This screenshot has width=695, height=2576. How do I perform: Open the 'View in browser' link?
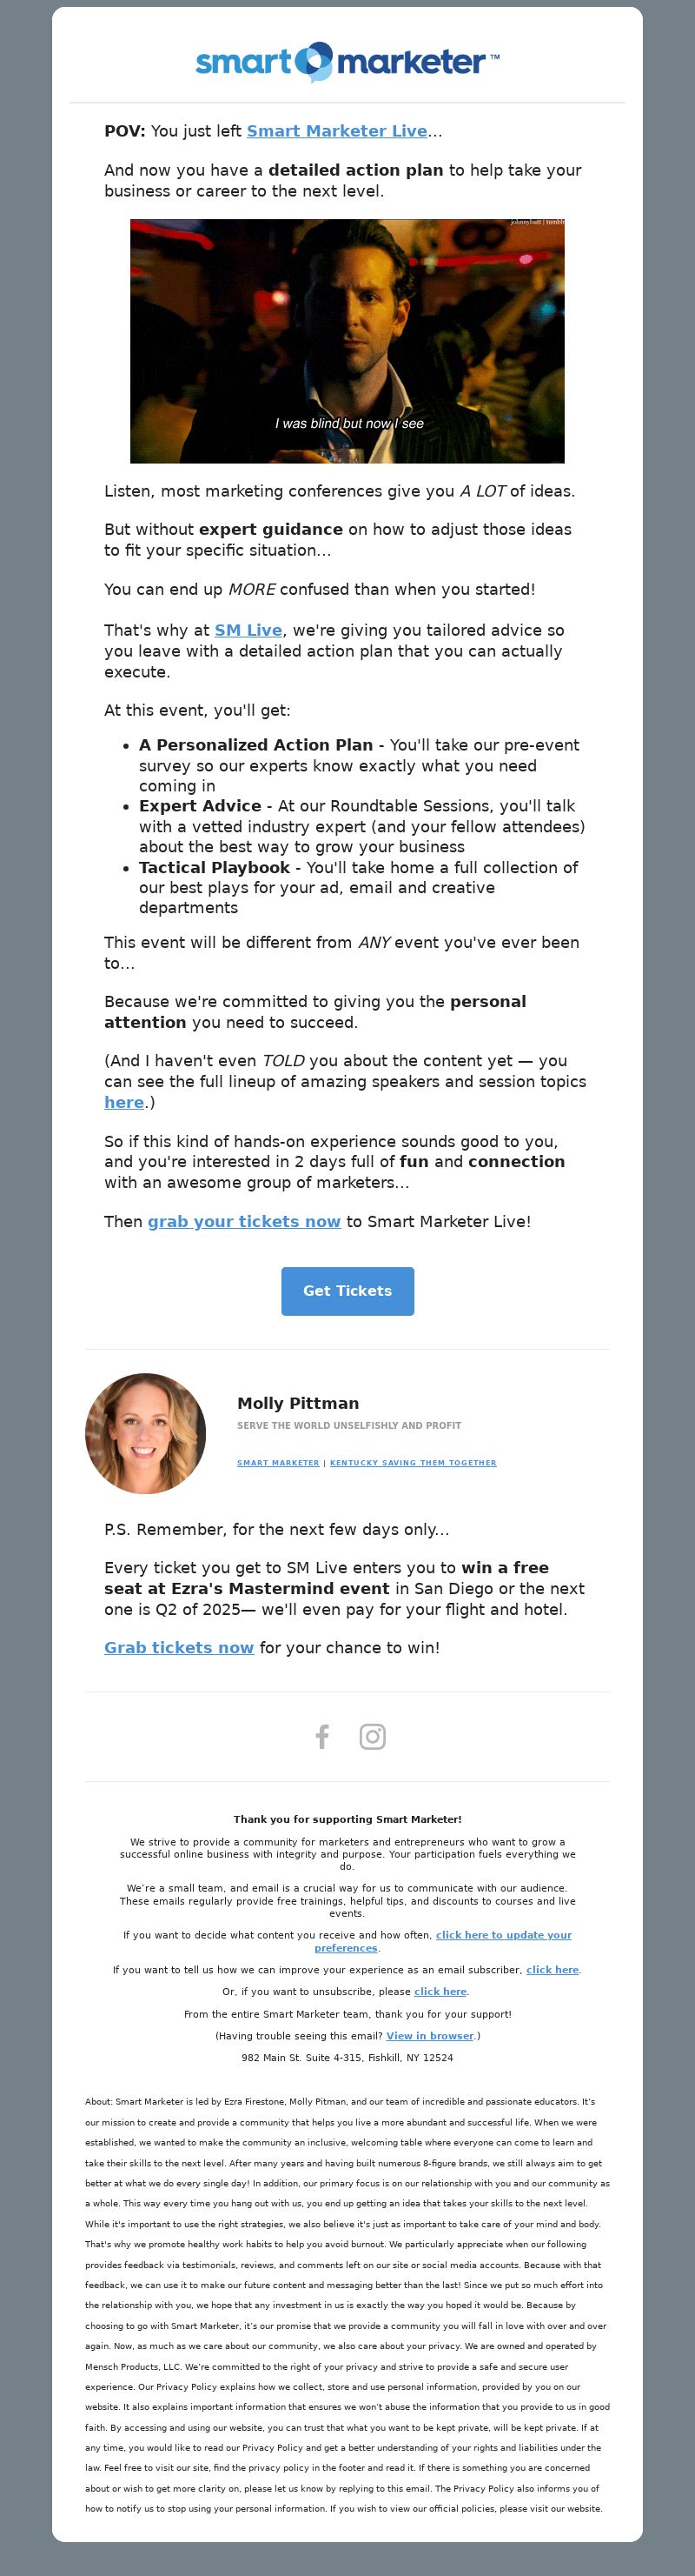click(x=429, y=2035)
